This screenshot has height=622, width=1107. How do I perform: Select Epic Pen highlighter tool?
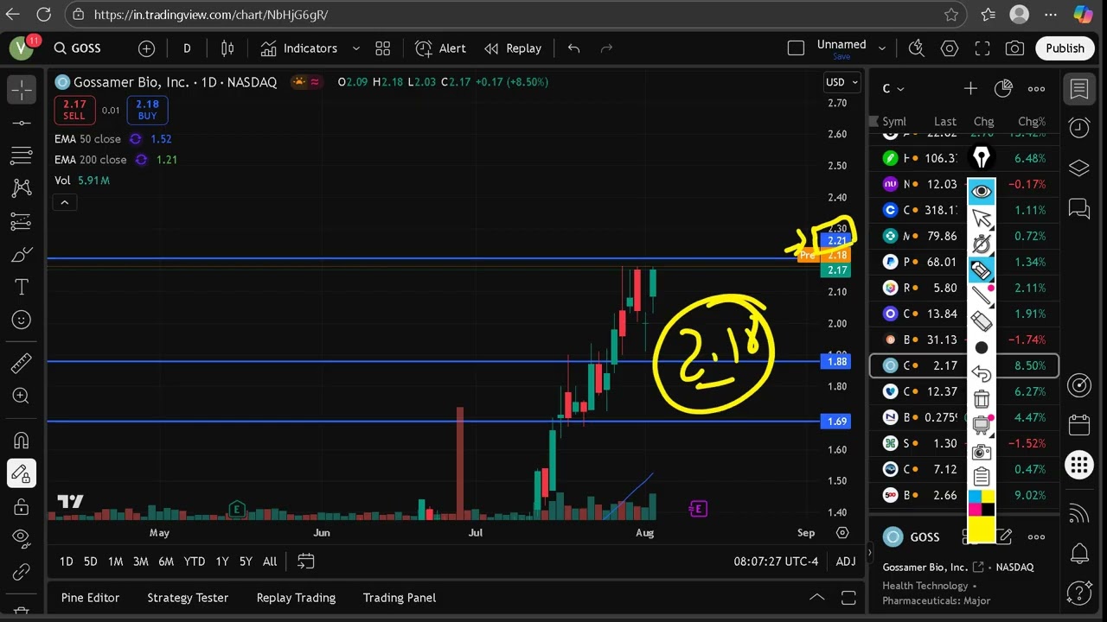click(x=981, y=270)
